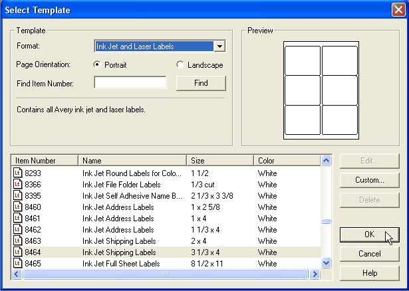Open the Custom... template dialog
409x291 pixels.
pos(370,180)
